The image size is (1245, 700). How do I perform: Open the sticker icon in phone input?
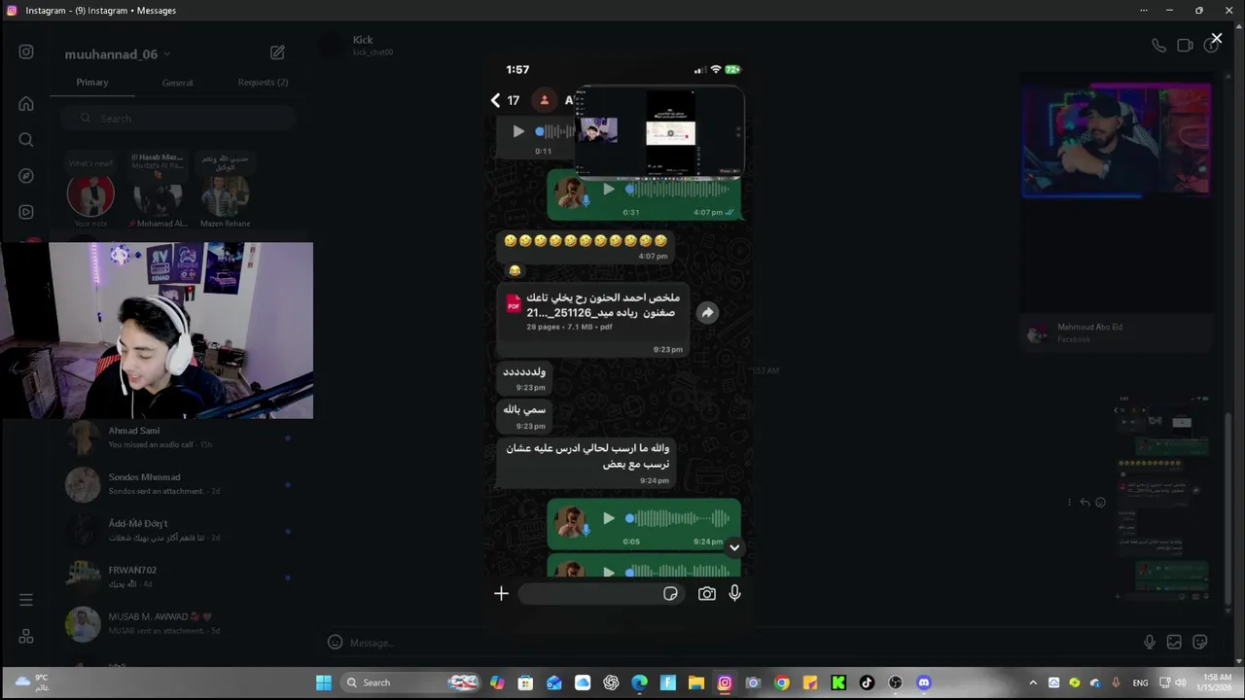(x=670, y=593)
